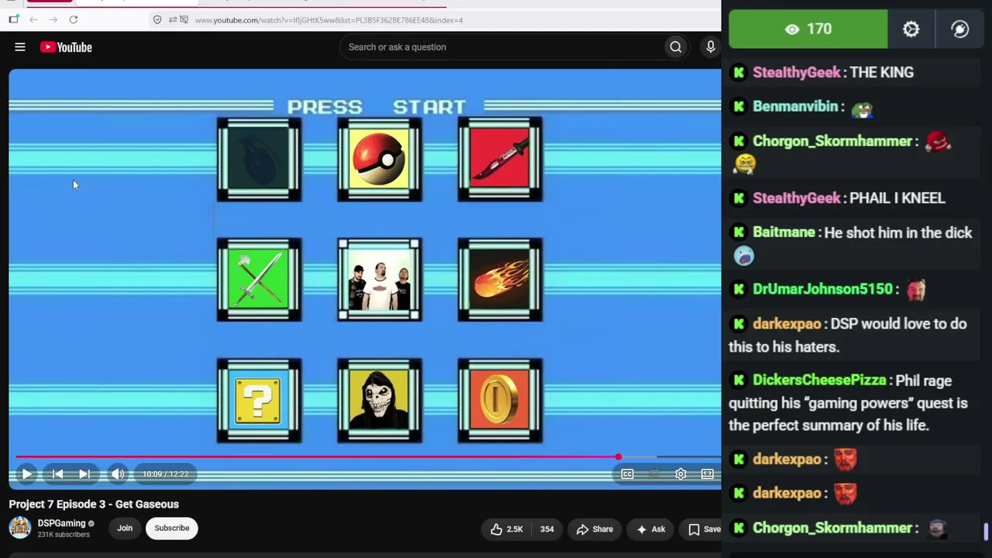The image size is (992, 558).
Task: Open the Ask AI button
Action: point(651,529)
